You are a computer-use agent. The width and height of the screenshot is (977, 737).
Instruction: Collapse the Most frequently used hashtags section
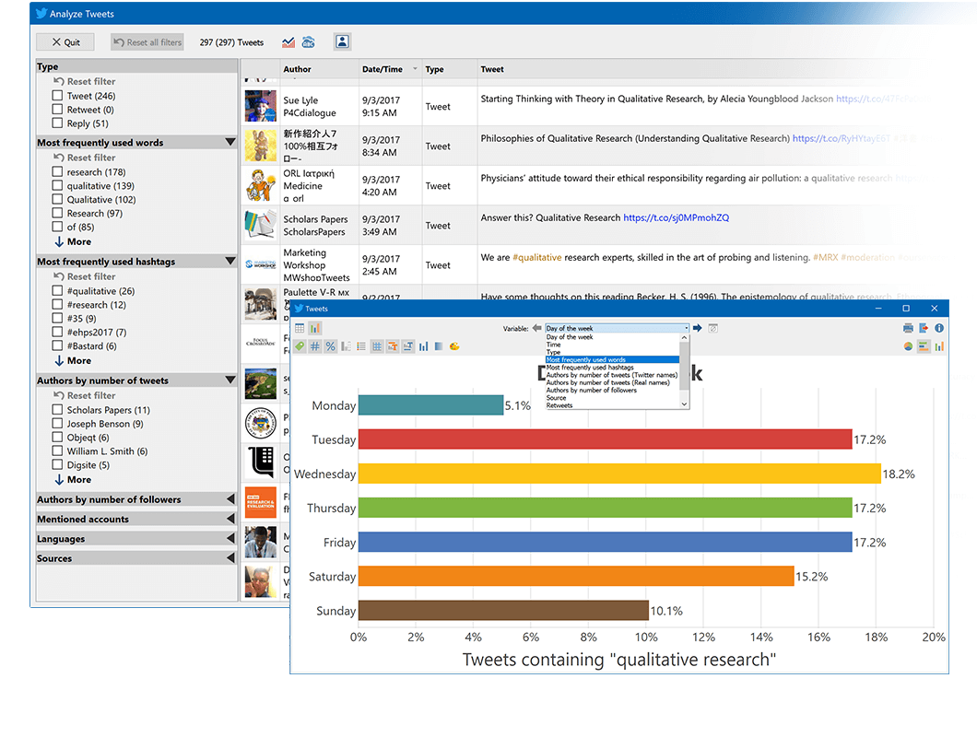230,261
